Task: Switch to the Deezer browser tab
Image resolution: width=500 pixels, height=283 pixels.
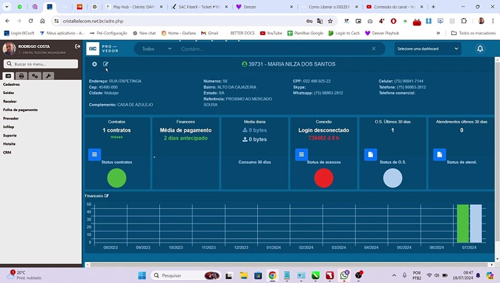Action: (263, 7)
